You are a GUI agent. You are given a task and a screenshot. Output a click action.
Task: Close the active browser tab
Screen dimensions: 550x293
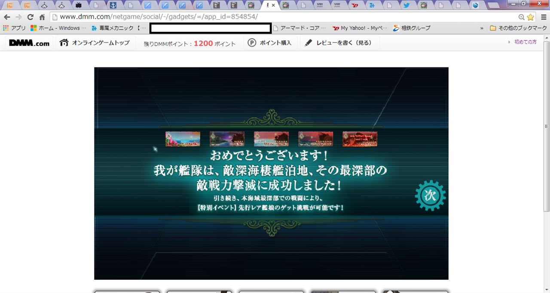(273, 6)
